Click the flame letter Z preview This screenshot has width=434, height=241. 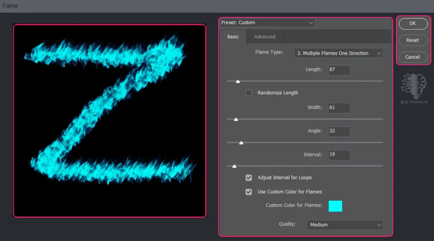[x=110, y=121]
